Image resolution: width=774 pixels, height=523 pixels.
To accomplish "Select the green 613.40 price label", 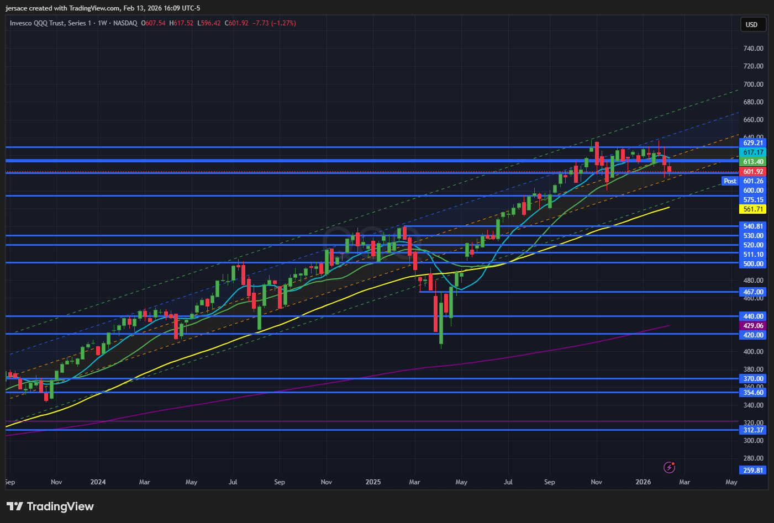I will pyautogui.click(x=753, y=162).
